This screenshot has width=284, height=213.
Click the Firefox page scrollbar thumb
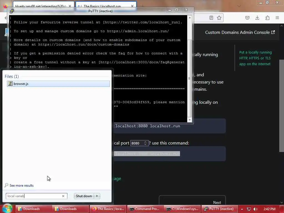(281, 106)
